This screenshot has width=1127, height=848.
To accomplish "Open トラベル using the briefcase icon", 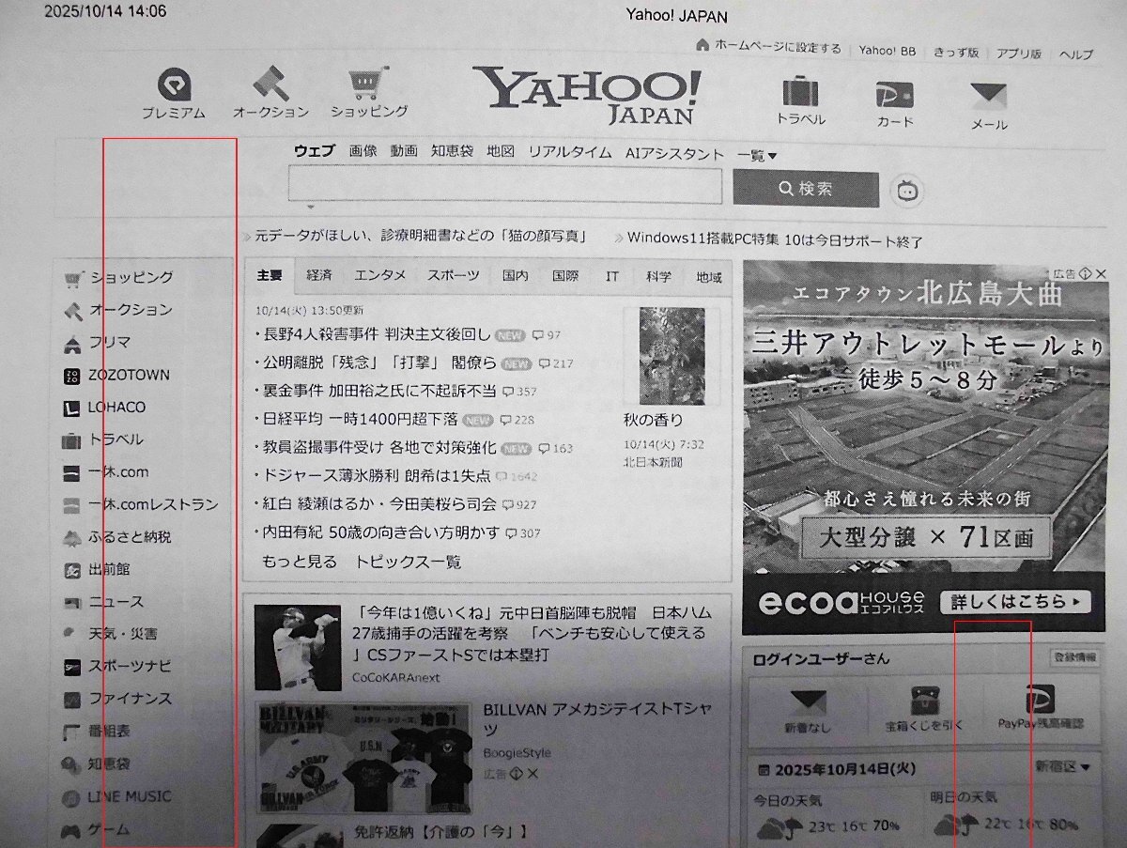I will click(x=799, y=94).
